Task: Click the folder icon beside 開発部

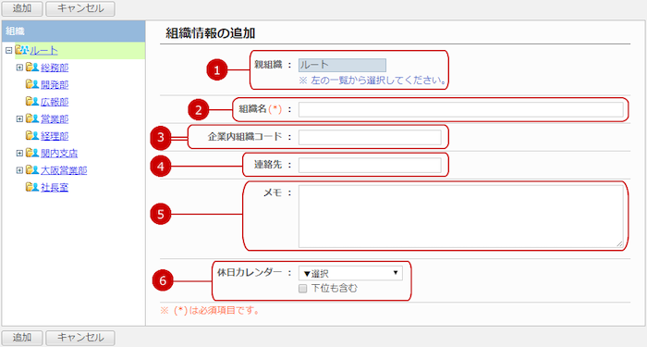Action: [x=32, y=84]
